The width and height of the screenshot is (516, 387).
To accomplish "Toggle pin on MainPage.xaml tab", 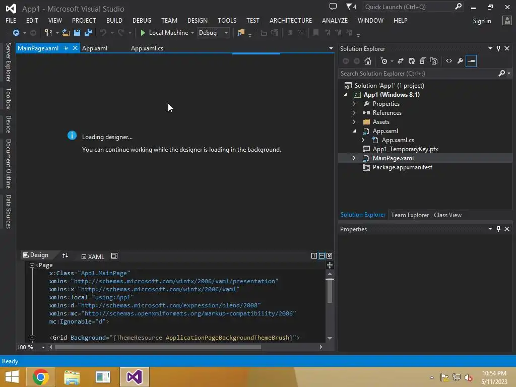I will click(x=66, y=48).
